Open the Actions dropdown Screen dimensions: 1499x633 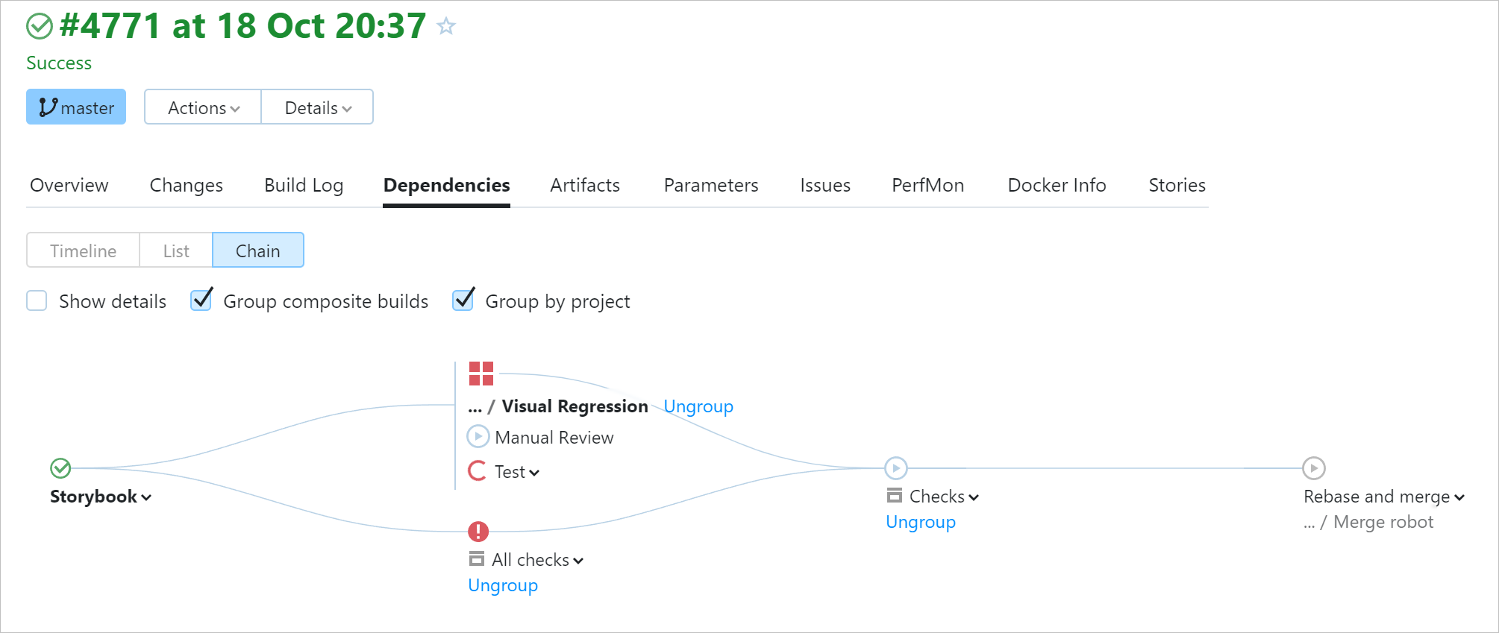coord(203,107)
